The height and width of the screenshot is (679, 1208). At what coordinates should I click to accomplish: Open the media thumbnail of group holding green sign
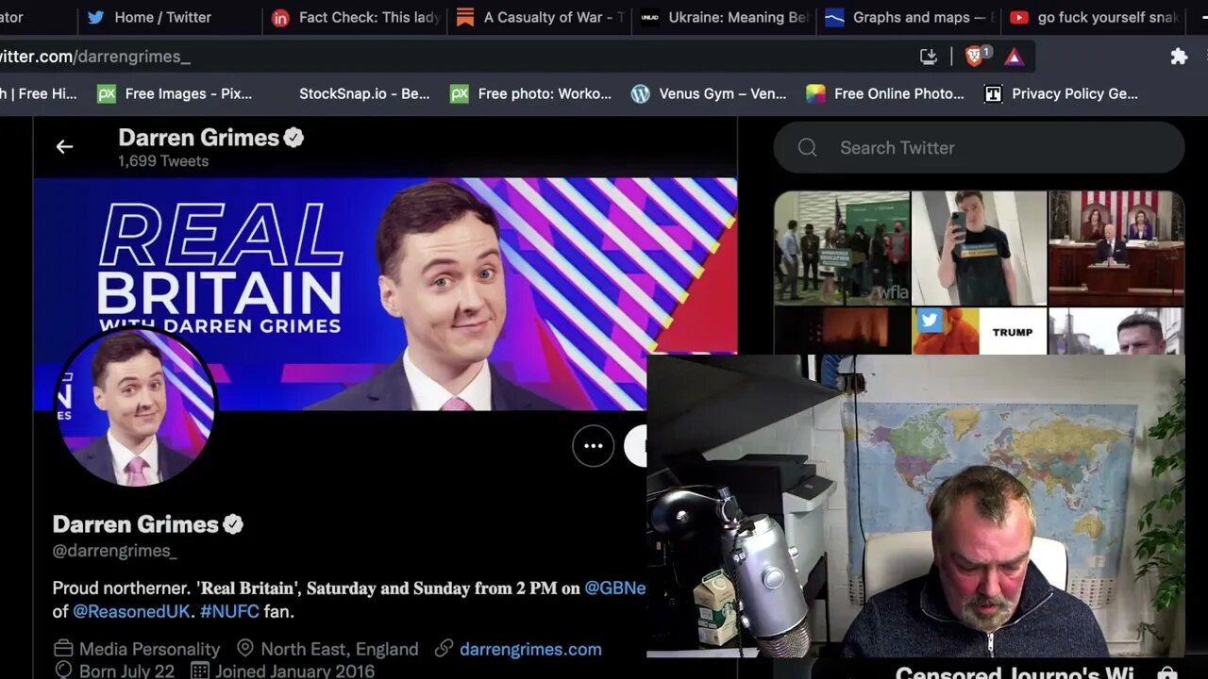click(x=842, y=248)
